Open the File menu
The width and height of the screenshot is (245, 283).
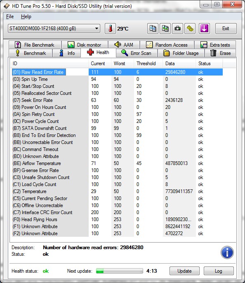pyautogui.click(x=10, y=17)
